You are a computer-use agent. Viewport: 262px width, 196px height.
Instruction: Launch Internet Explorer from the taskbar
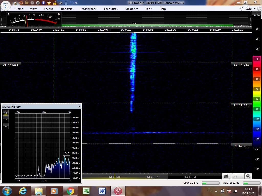[x=23, y=191]
